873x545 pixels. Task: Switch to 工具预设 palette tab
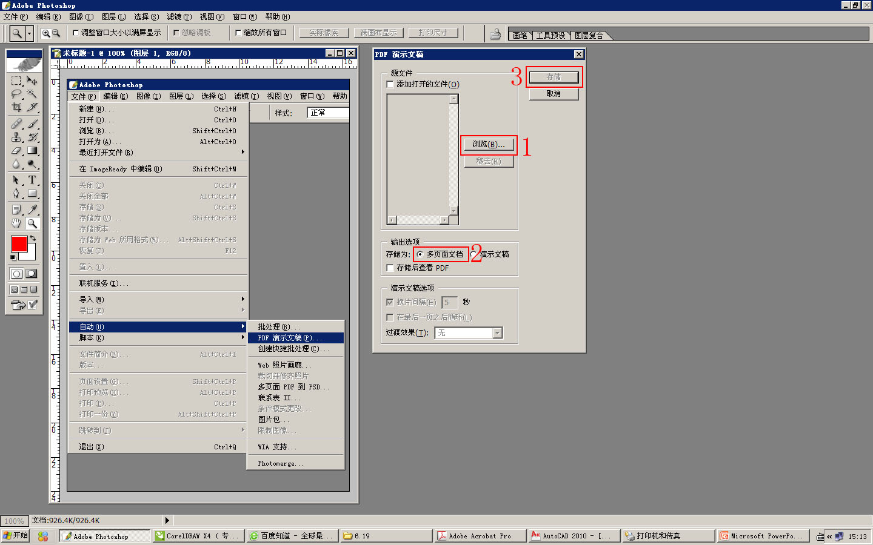tap(550, 36)
